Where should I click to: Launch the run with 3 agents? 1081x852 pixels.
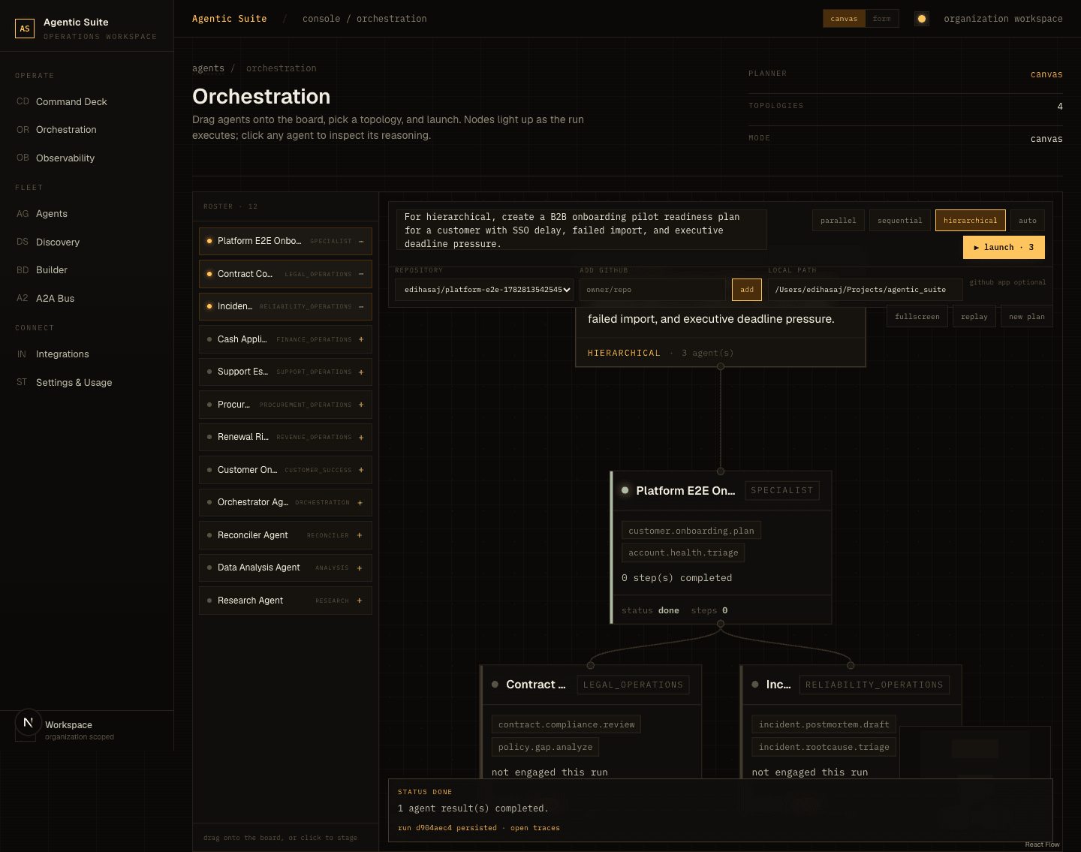1004,247
